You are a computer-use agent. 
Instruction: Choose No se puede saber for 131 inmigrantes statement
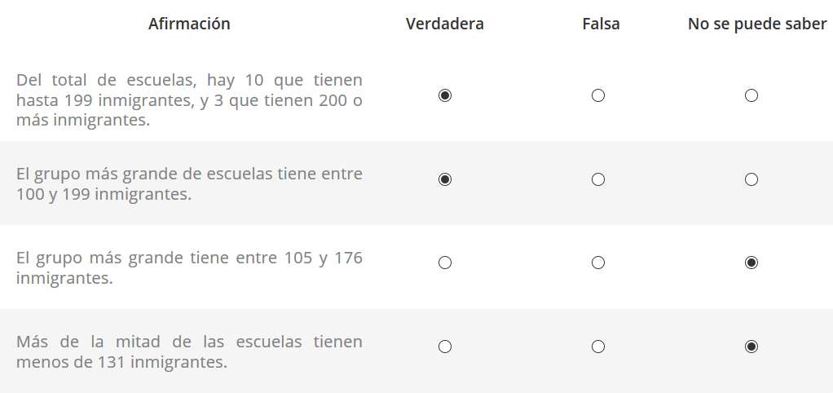(x=751, y=347)
